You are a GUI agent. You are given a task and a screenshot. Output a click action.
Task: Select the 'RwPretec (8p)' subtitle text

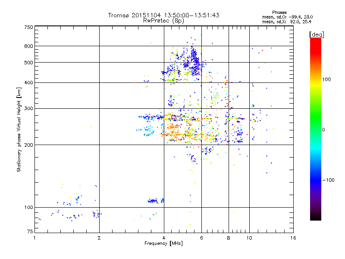pyautogui.click(x=163, y=21)
